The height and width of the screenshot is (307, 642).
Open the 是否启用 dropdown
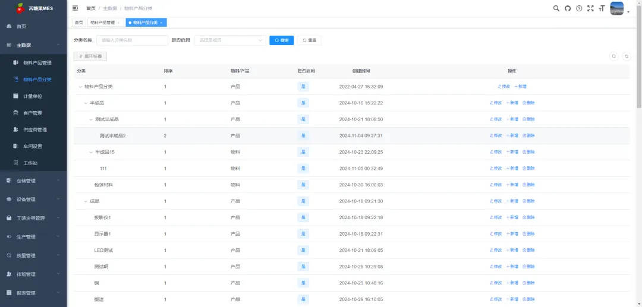230,40
